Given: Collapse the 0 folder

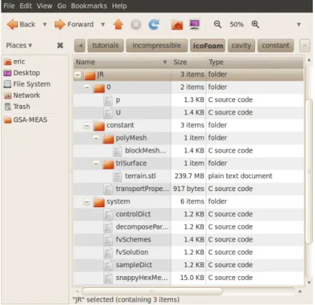Looking at the screenshot, I should [87, 87].
